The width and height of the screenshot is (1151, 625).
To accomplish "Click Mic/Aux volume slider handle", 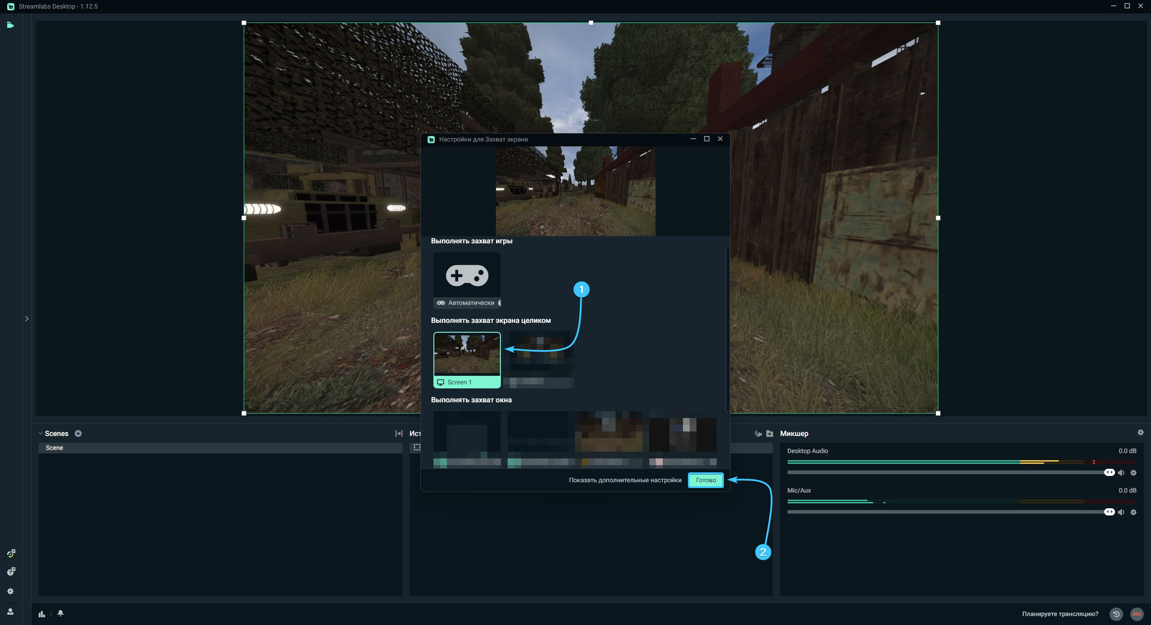I will pyautogui.click(x=1110, y=512).
